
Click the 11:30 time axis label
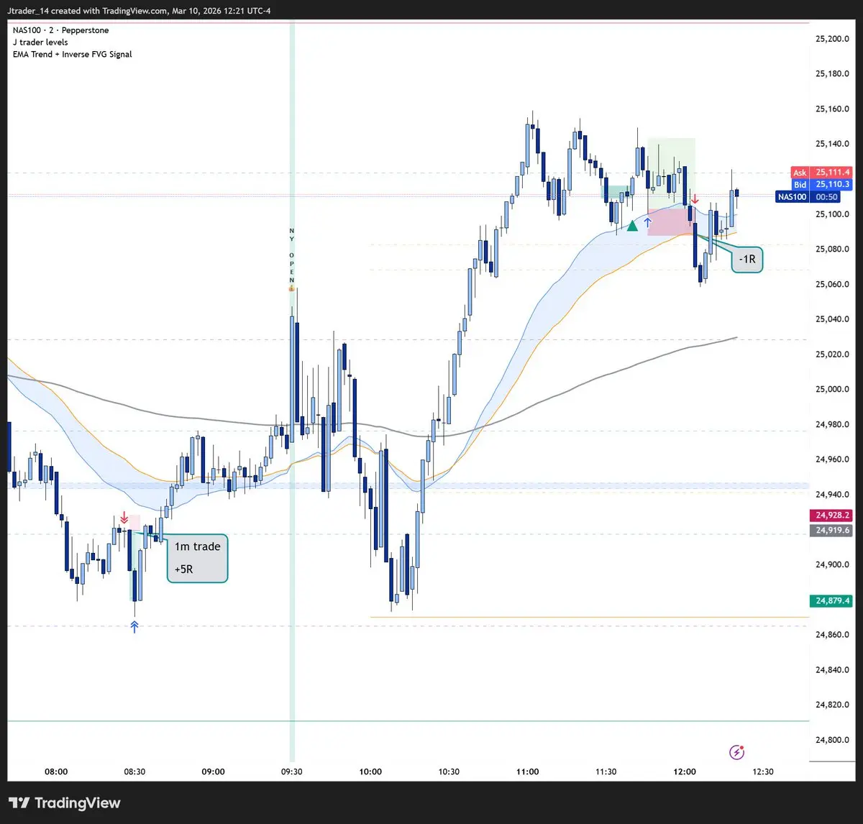(606, 772)
